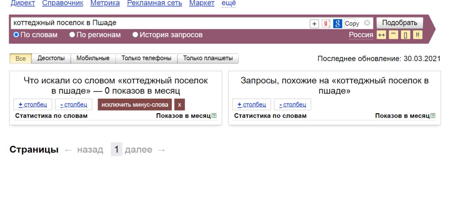Open the Рекламная сеть link
This screenshot has height=207, width=450.
click(154, 3)
